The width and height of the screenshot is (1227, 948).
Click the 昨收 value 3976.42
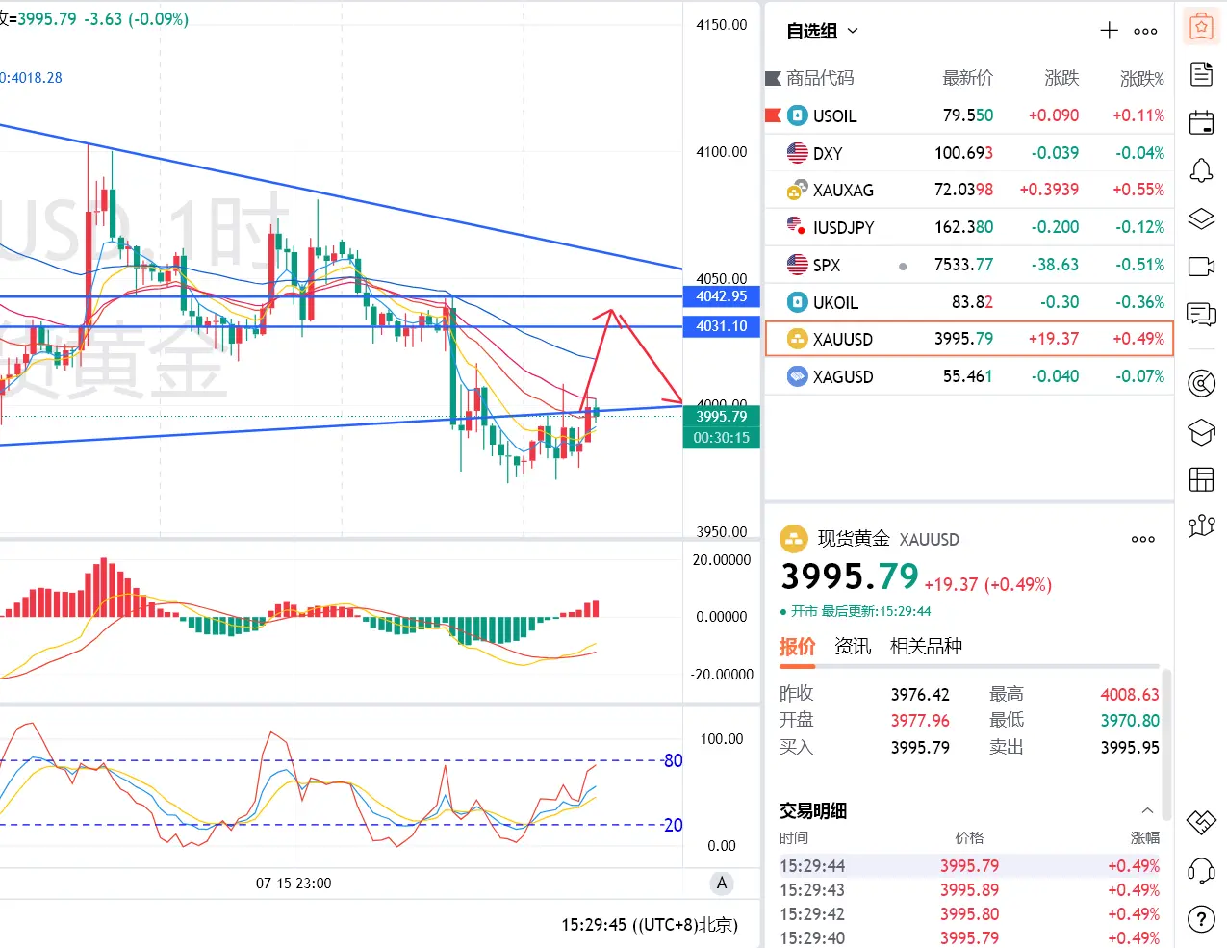click(920, 694)
